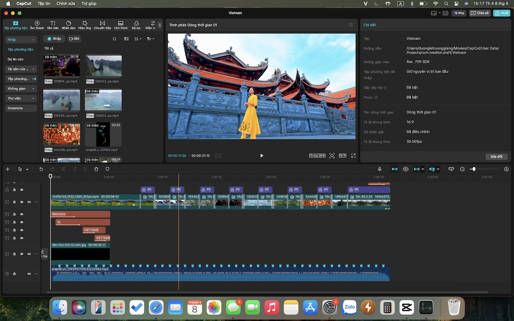
Task: Open the Tệp tin menu
Action: tap(44, 4)
